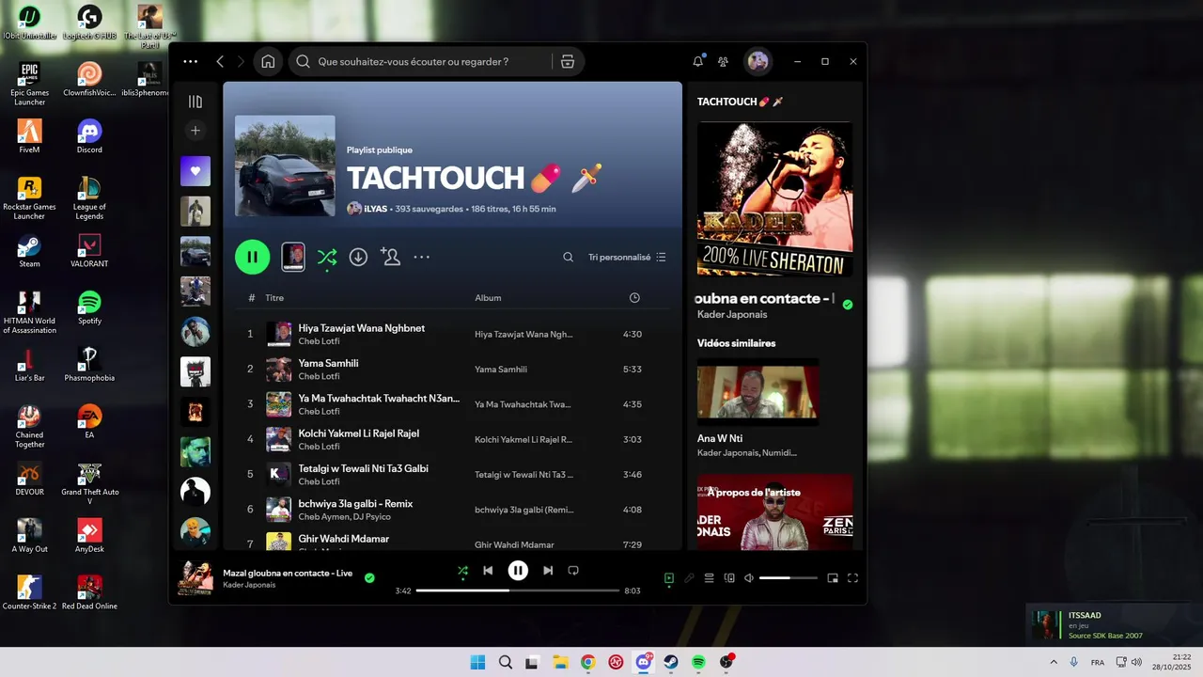
Task: Open the Spotify home page icon
Action: click(268, 61)
